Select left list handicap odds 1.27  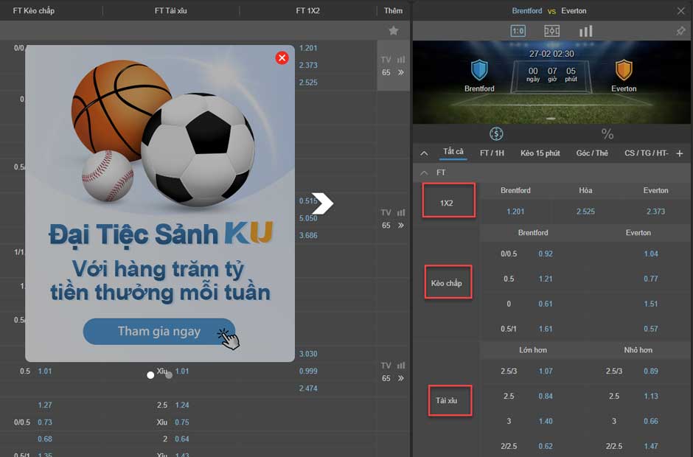coord(45,405)
